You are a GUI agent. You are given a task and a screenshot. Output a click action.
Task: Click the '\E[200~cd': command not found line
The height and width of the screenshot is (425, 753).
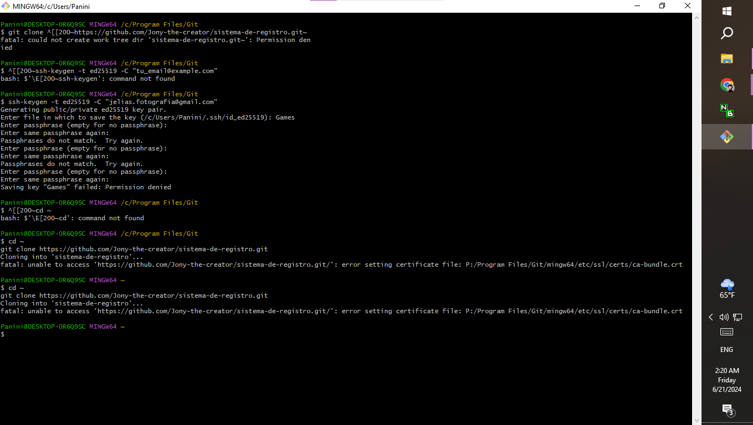[72, 218]
